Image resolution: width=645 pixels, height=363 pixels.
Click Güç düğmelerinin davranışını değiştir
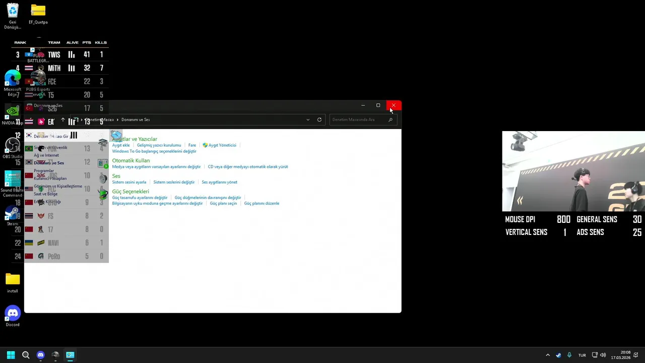(x=208, y=198)
